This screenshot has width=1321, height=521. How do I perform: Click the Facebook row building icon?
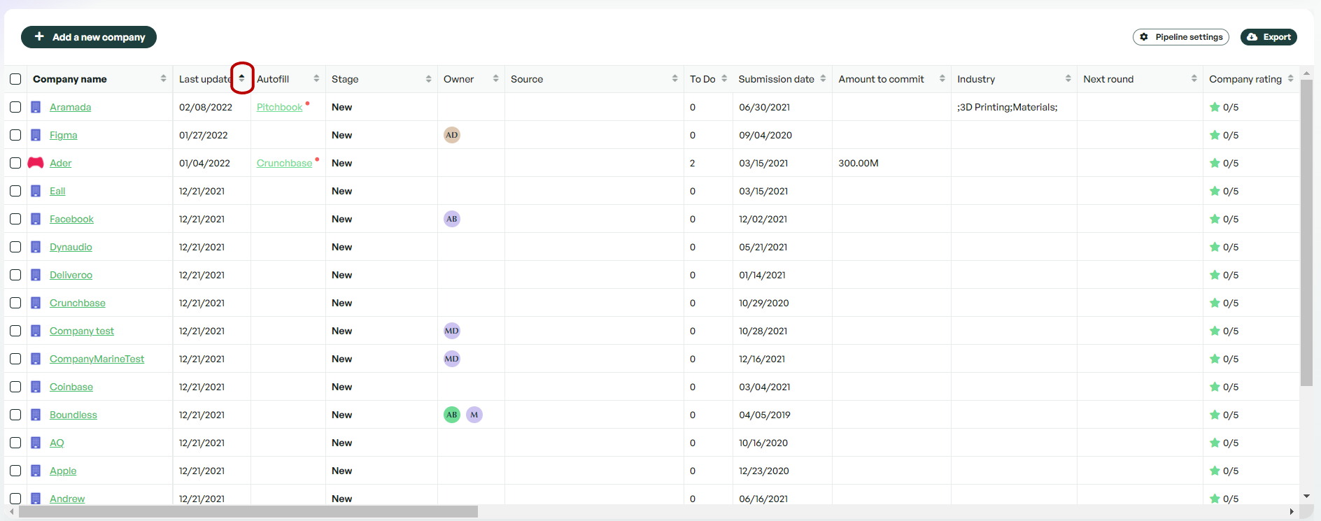pos(36,219)
